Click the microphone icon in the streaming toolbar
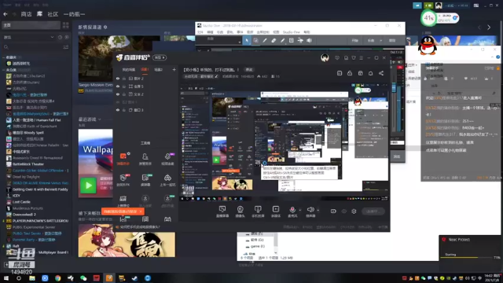The image size is (503, 283). pyautogui.click(x=292, y=210)
